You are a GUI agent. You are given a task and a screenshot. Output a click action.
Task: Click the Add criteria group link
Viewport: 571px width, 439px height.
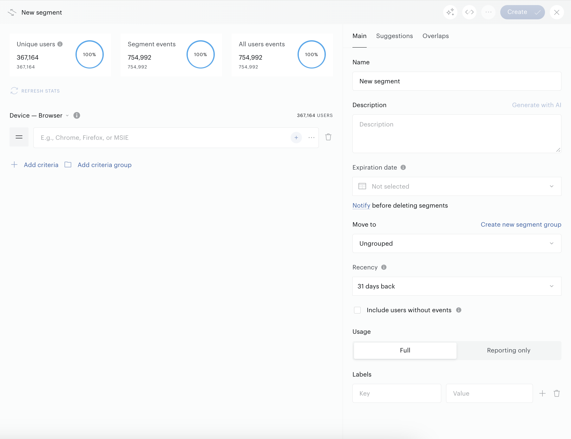coord(104,165)
